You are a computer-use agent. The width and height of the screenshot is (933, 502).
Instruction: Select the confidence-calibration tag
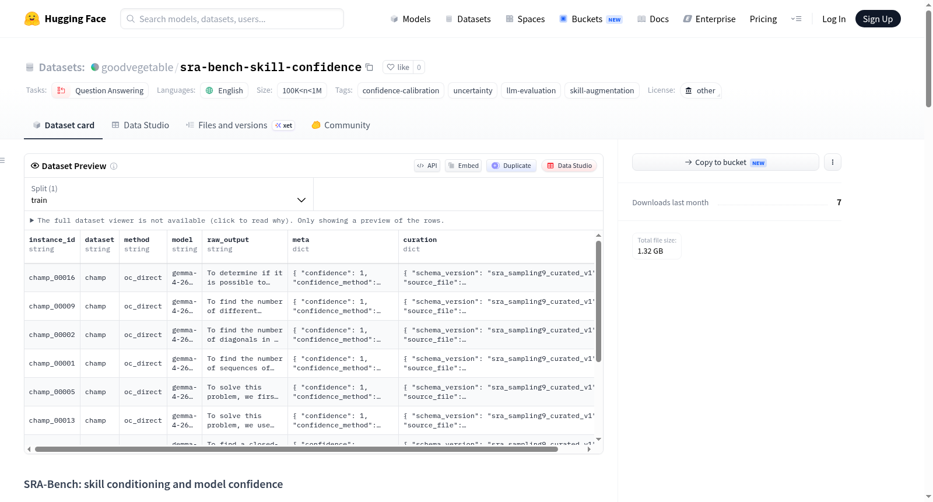[401, 90]
